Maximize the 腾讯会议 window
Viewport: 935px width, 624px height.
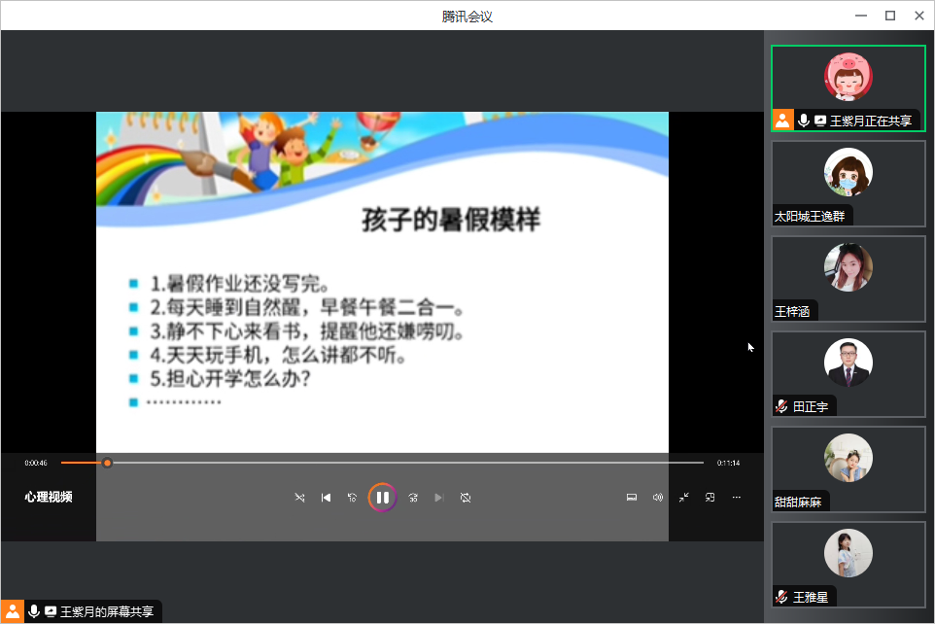coord(890,16)
